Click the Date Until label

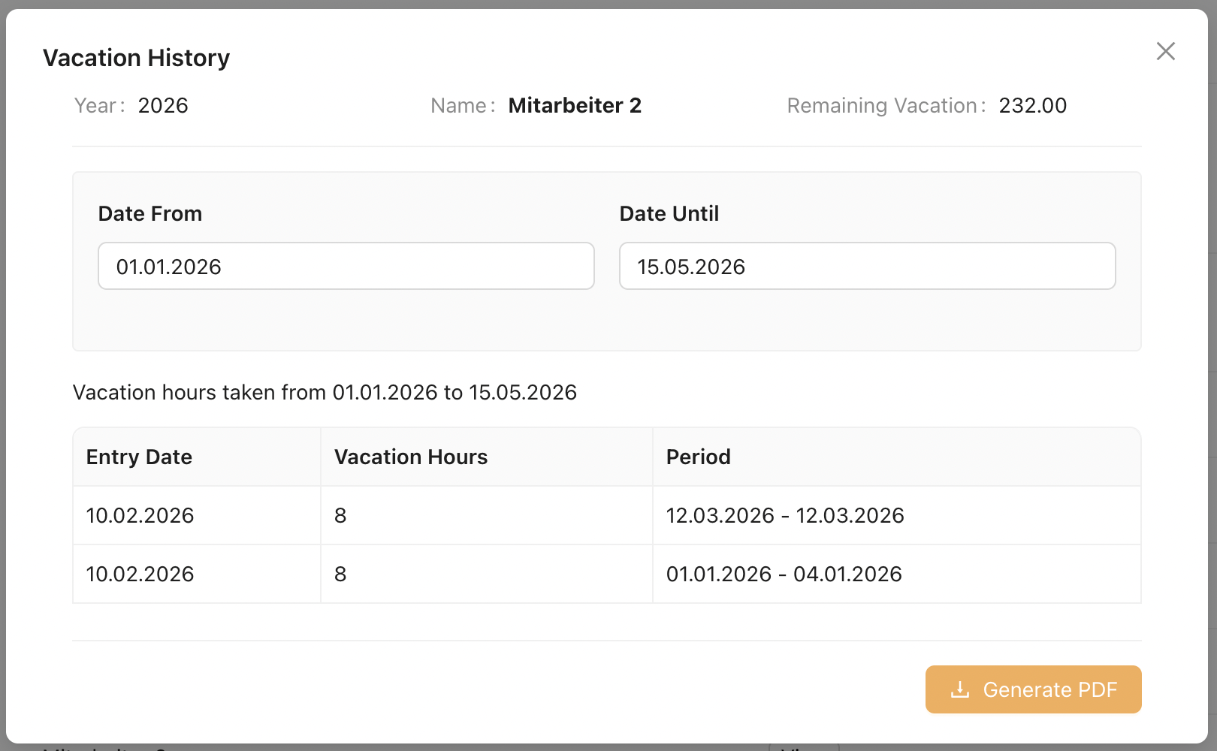click(x=669, y=213)
